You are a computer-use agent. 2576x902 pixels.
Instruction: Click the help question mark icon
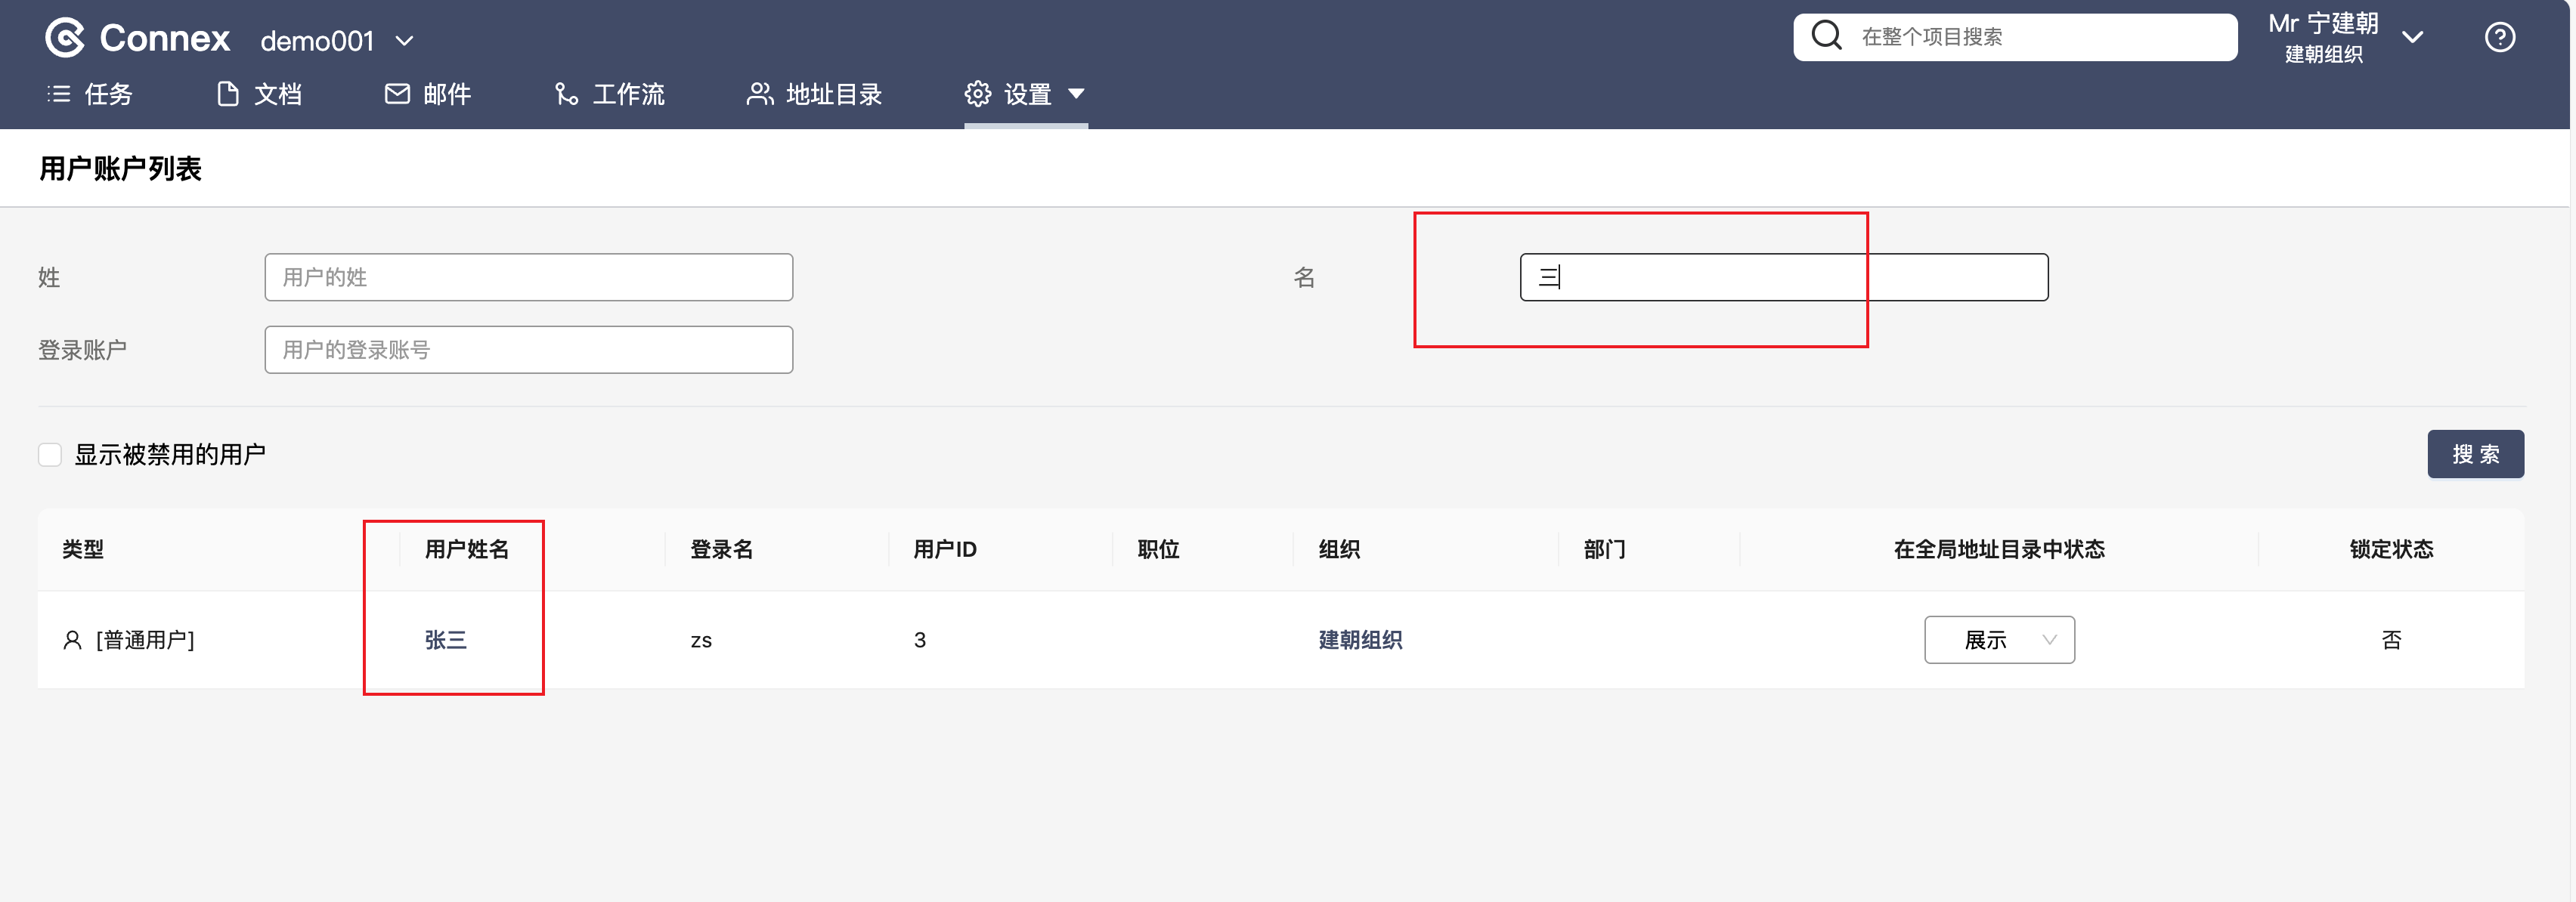coord(2499,38)
